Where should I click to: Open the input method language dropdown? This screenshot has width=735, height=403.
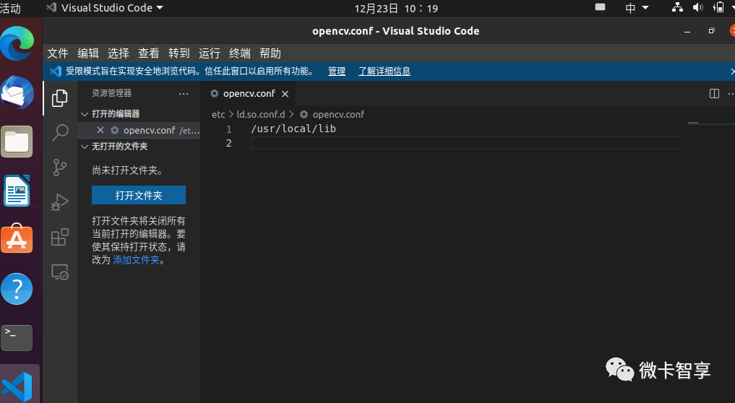coord(637,8)
